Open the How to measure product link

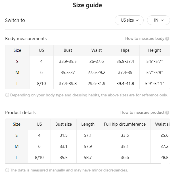click(142, 113)
